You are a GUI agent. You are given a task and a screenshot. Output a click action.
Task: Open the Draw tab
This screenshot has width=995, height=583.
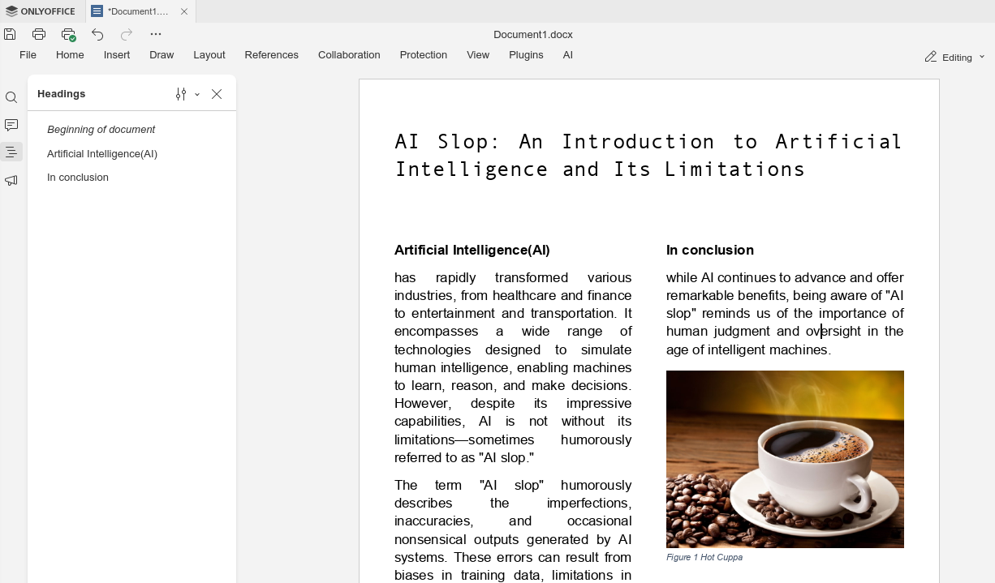(162, 55)
